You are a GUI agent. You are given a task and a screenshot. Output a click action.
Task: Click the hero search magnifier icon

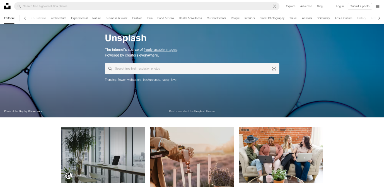point(110,69)
